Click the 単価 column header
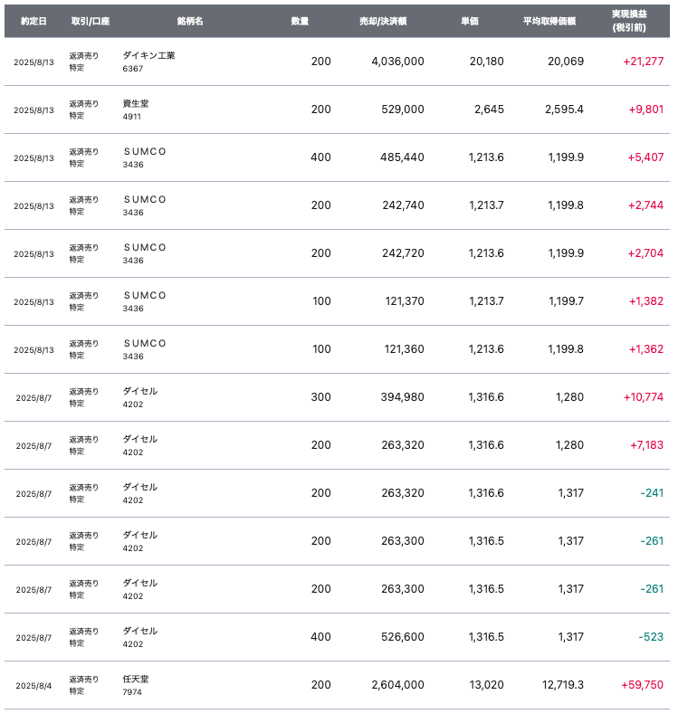678x714 pixels. coord(469,21)
